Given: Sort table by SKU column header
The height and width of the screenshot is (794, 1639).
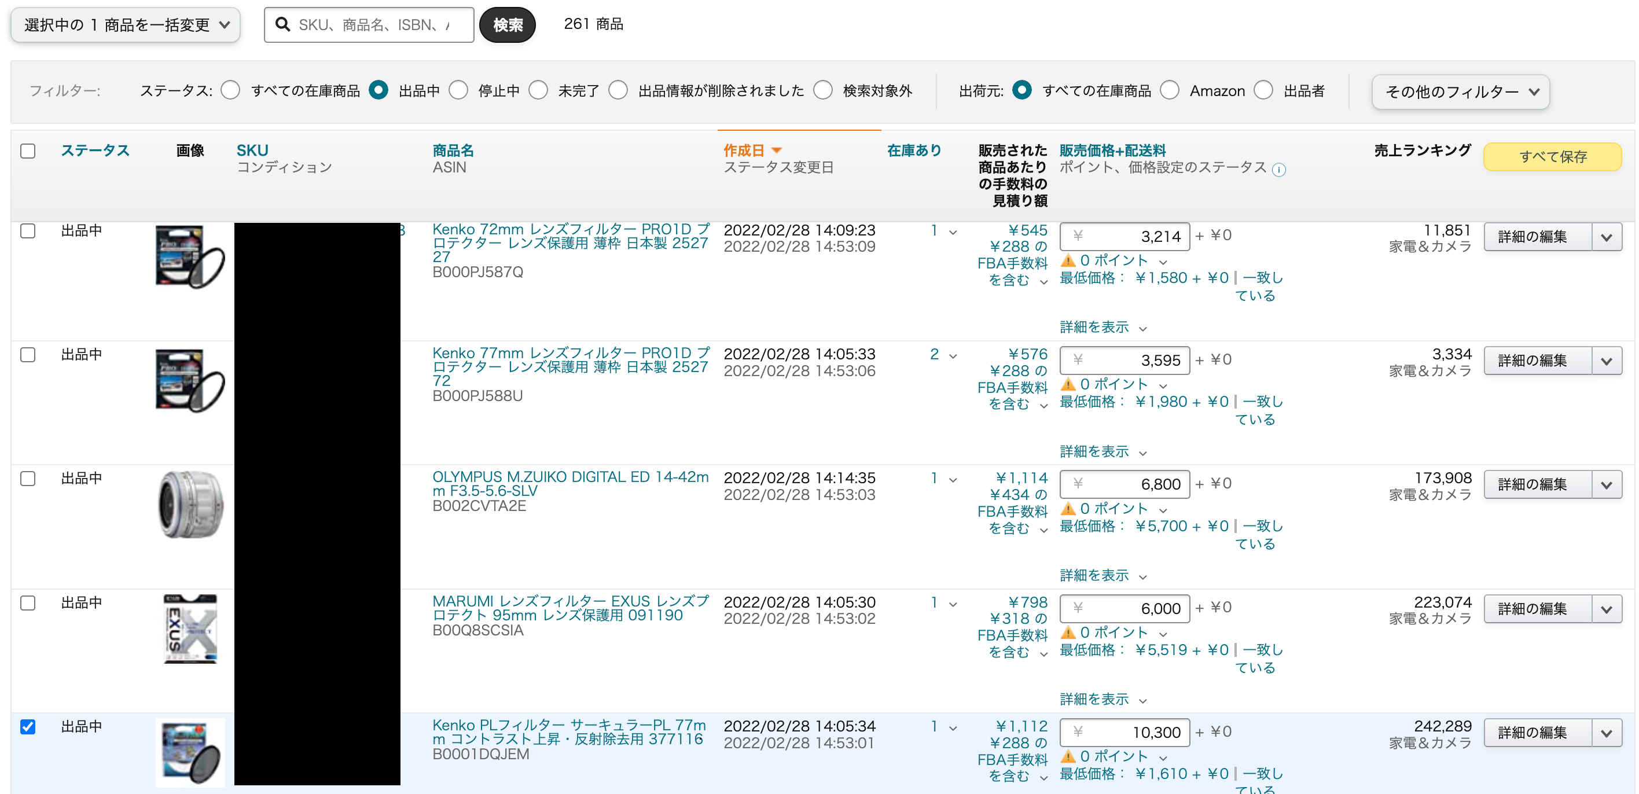Looking at the screenshot, I should 252,151.
